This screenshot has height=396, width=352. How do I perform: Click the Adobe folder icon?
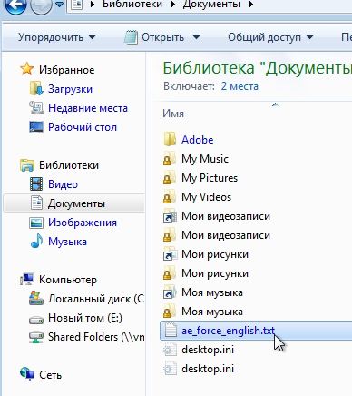click(170, 139)
